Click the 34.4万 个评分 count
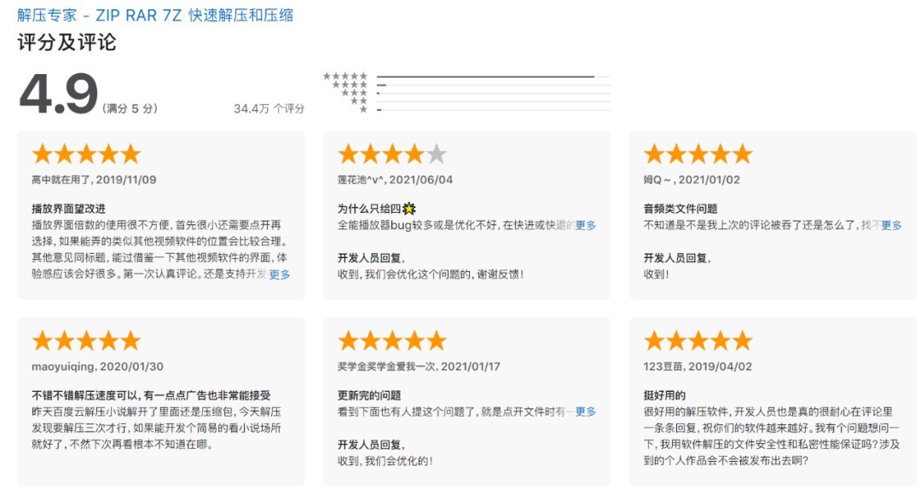The image size is (921, 489). point(269,109)
